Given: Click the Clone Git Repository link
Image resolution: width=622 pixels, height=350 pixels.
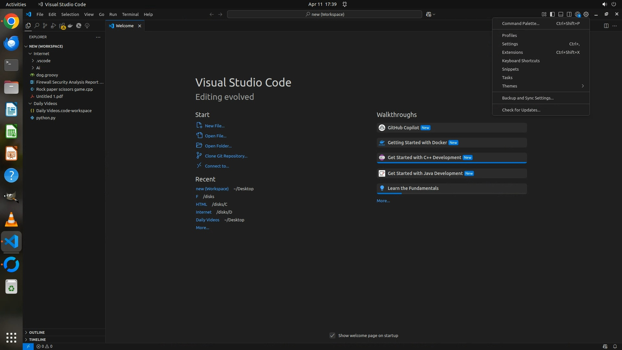Looking at the screenshot, I should tap(226, 156).
